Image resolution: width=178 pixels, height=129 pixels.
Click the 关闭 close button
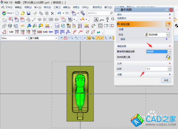(x=166, y=80)
